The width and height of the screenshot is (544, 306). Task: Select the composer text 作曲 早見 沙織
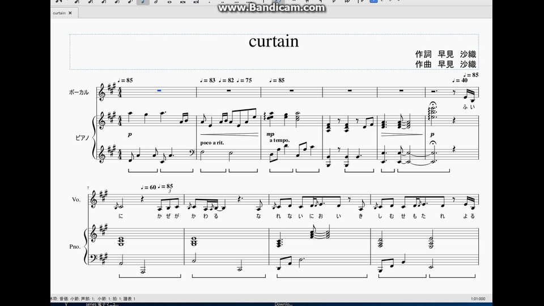pos(445,64)
